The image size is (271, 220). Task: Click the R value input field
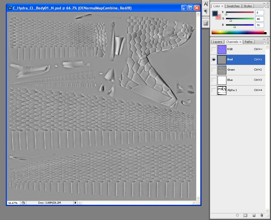pos(259,12)
